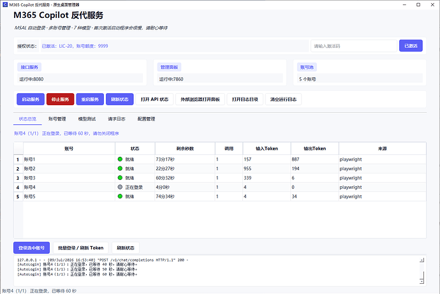
Task: Select row header number 1
Action: (x=18, y=159)
